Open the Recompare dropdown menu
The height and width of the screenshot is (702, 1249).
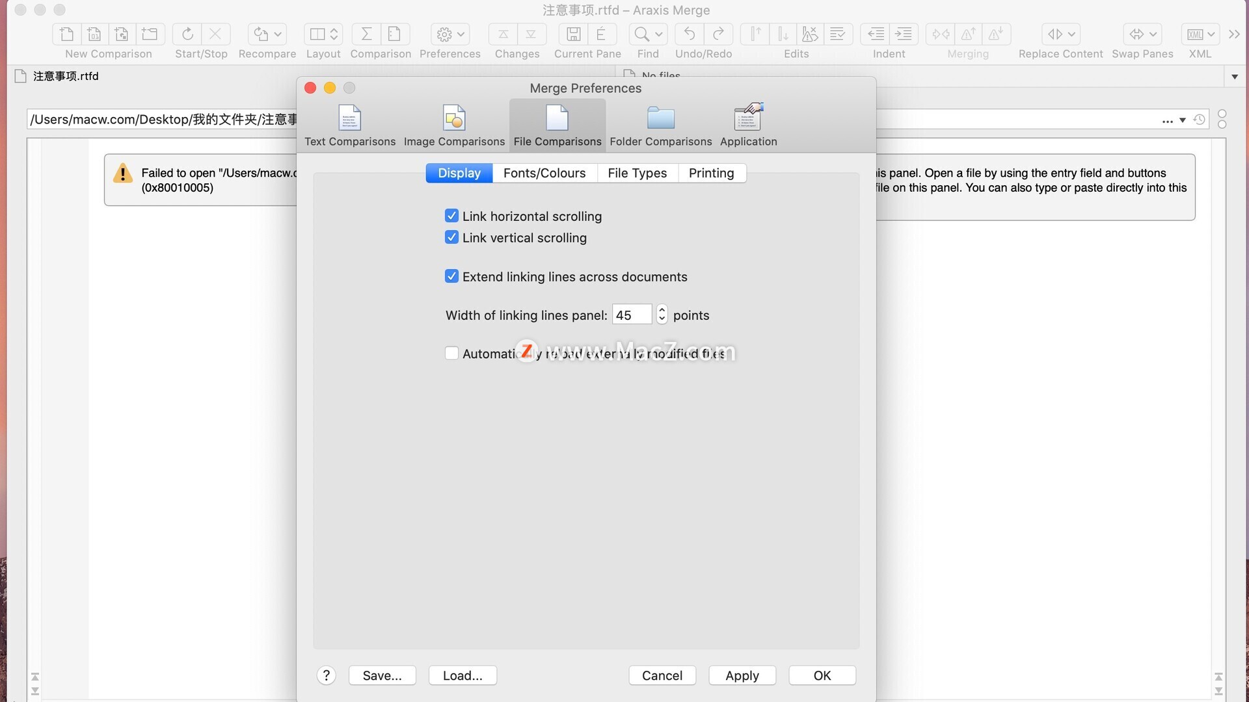click(267, 34)
